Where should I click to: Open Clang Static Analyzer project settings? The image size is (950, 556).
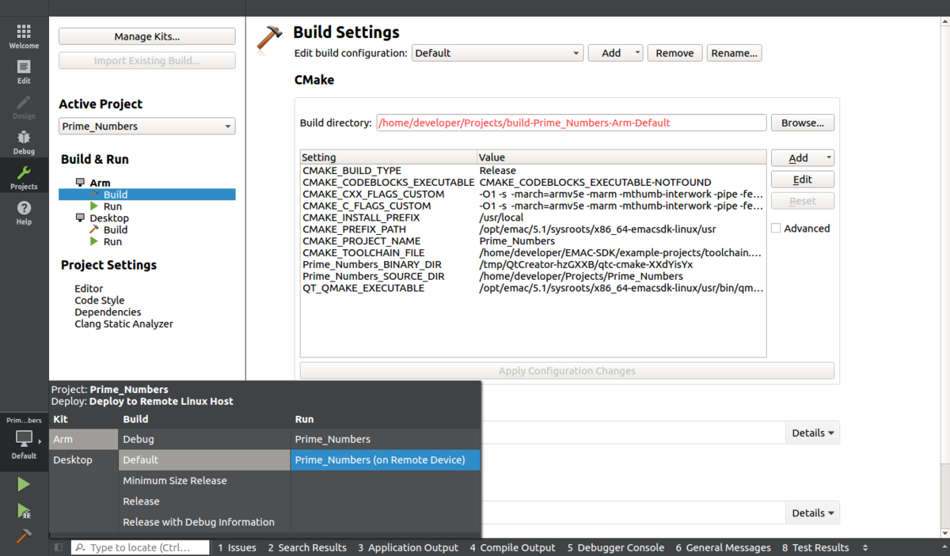pos(123,323)
